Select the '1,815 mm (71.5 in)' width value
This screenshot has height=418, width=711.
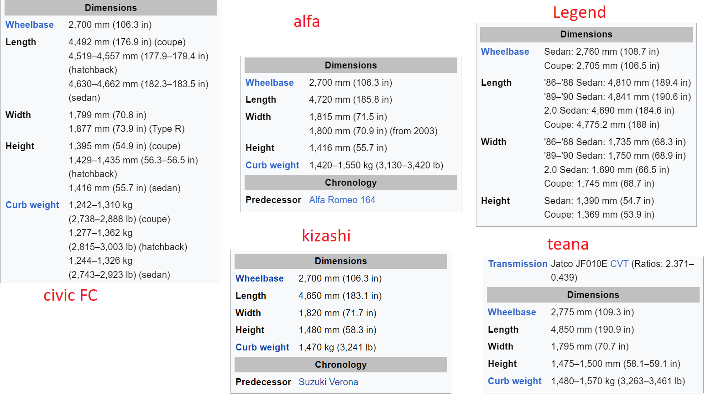348,117
